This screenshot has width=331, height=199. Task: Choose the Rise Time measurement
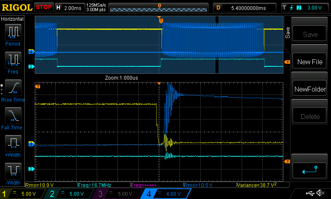12,90
